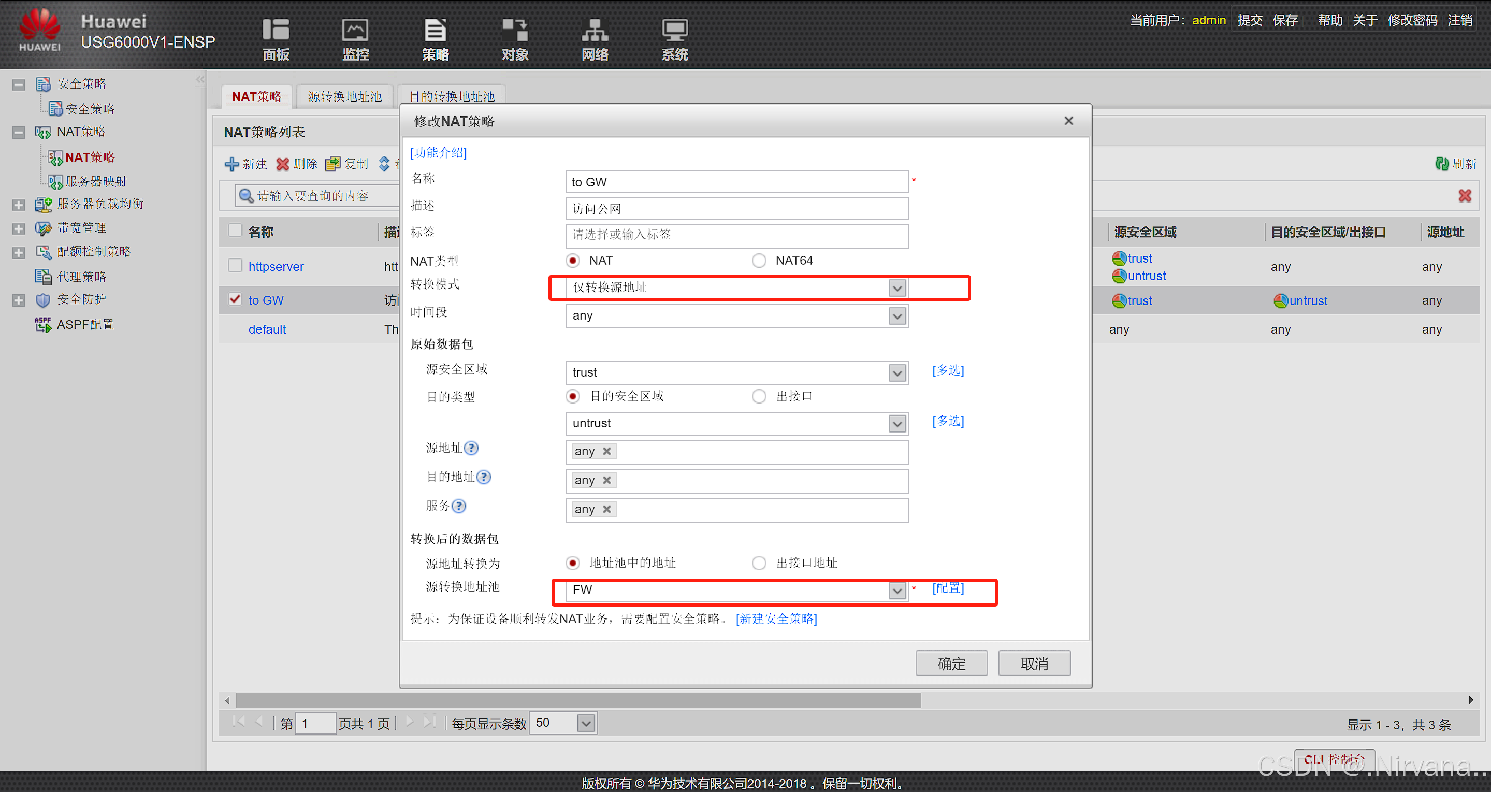The image size is (1491, 792).
Task: Open 服务器映射 in the sidebar
Action: click(x=95, y=181)
